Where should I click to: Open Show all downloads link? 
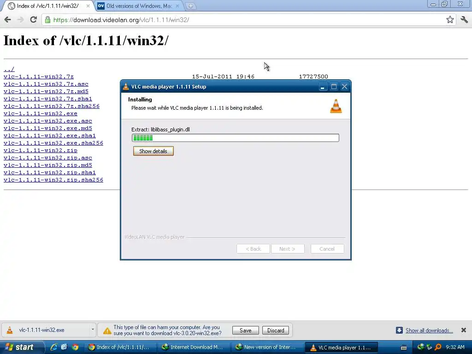(x=429, y=330)
